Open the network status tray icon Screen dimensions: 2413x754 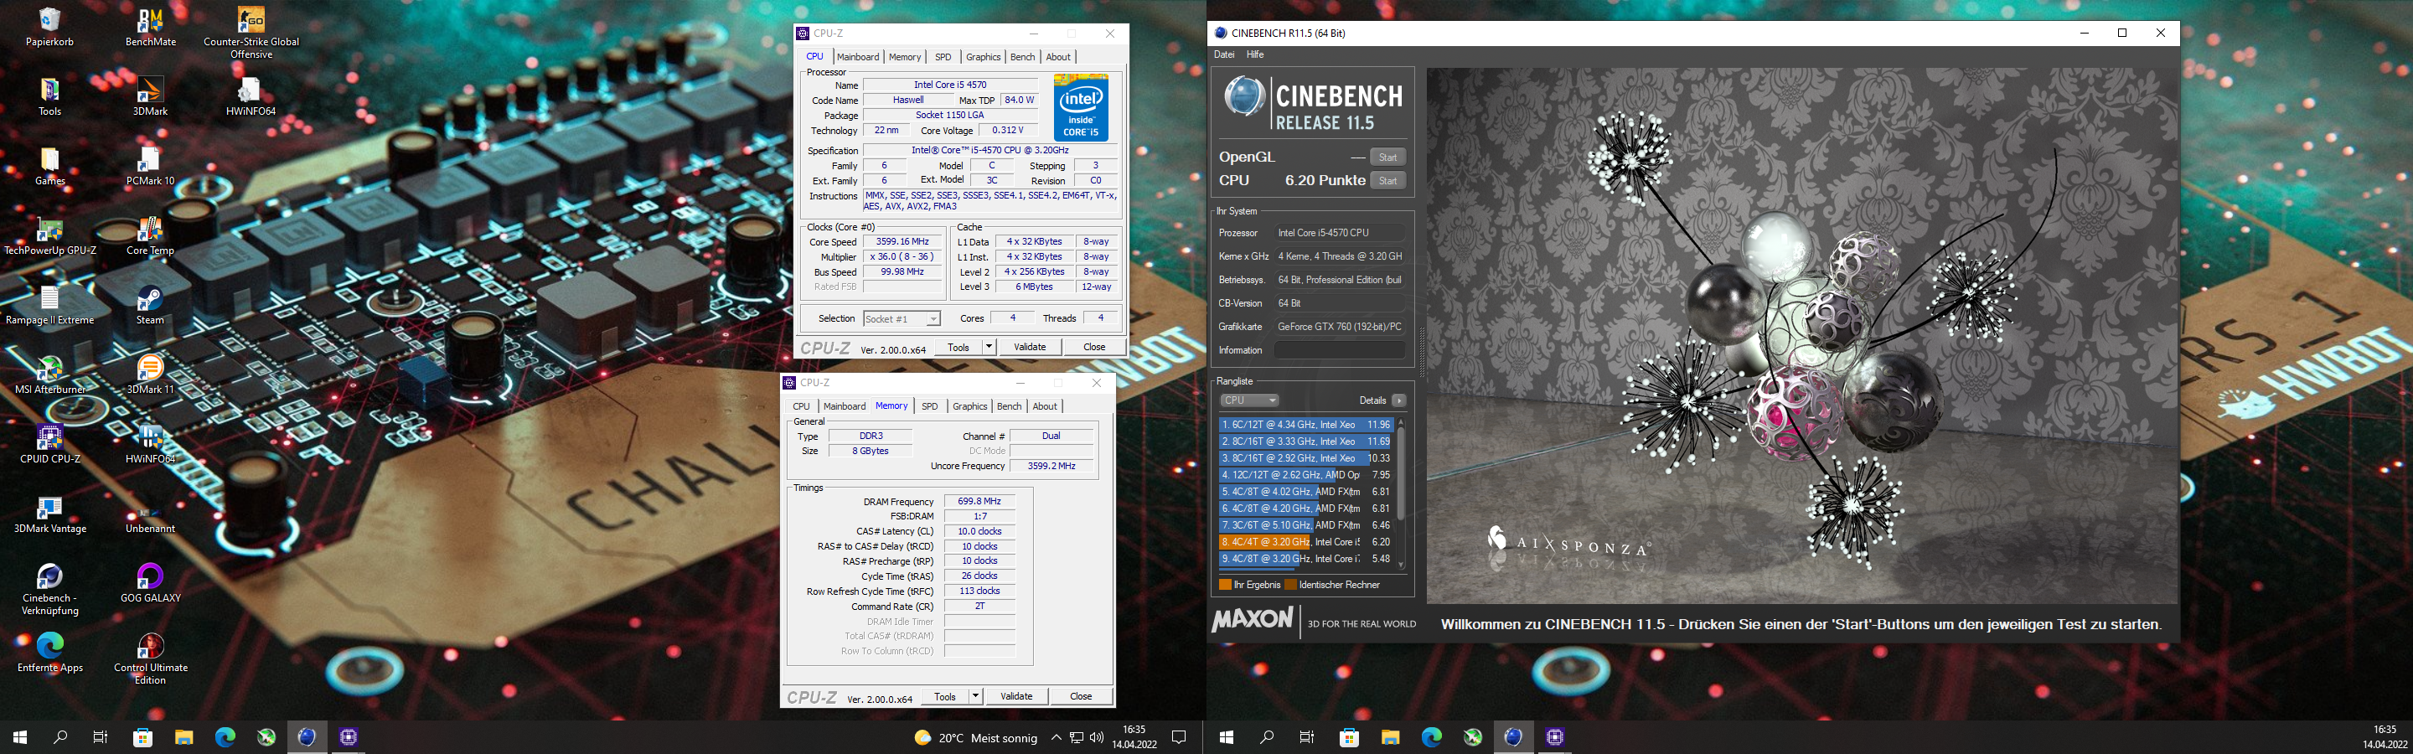[1077, 737]
